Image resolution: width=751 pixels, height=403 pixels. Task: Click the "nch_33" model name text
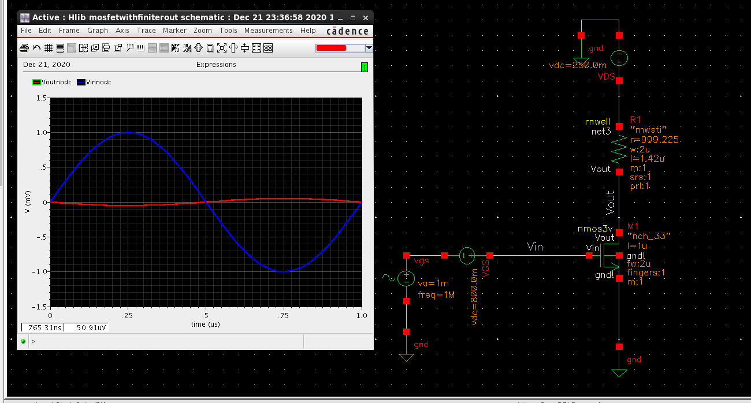pos(649,236)
